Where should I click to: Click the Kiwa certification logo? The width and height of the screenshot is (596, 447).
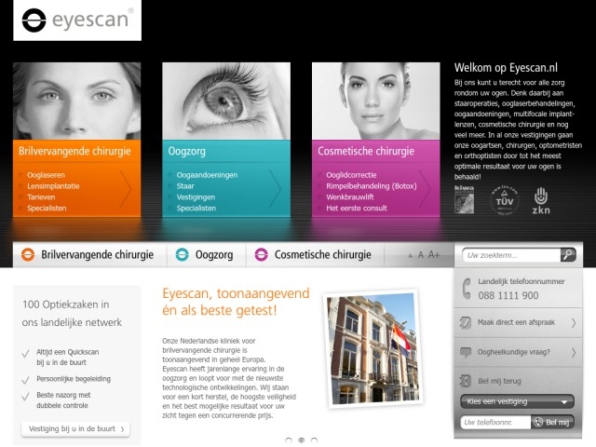coord(466,201)
